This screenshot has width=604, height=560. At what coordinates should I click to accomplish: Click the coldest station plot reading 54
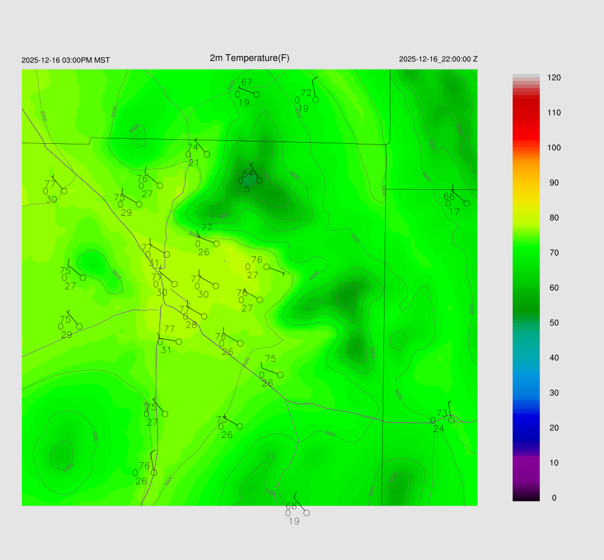pyautogui.click(x=260, y=180)
